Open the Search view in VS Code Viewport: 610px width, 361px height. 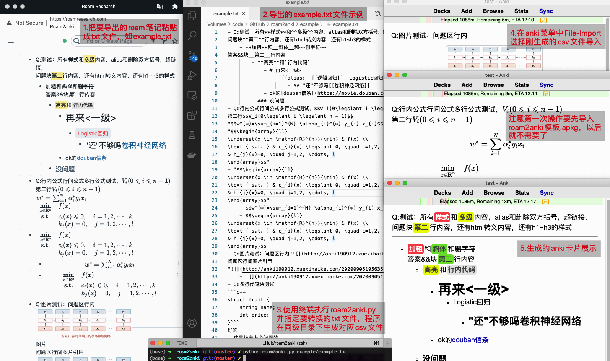coord(192,36)
